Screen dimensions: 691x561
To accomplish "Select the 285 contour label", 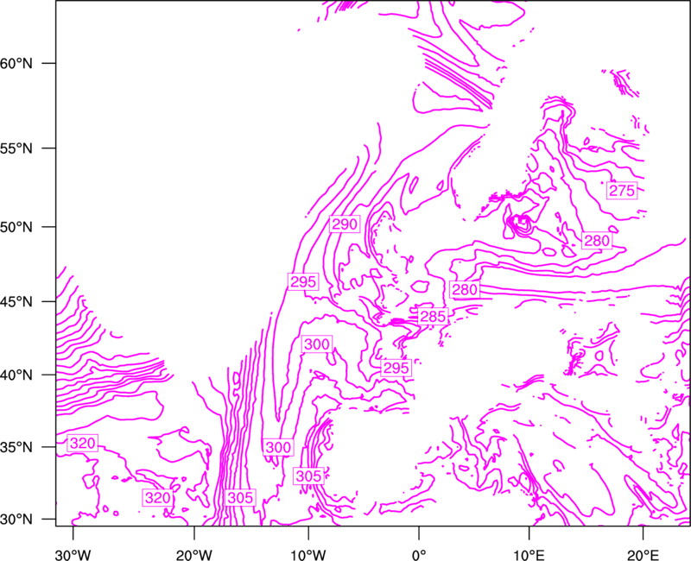I will click(433, 316).
